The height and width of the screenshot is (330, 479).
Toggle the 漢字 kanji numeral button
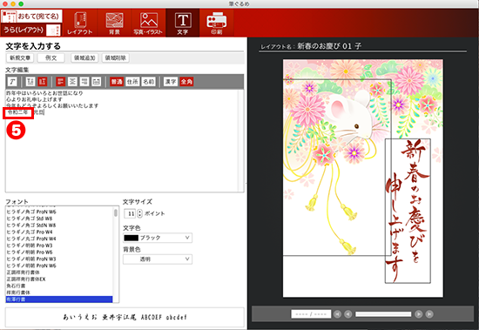[x=171, y=82]
